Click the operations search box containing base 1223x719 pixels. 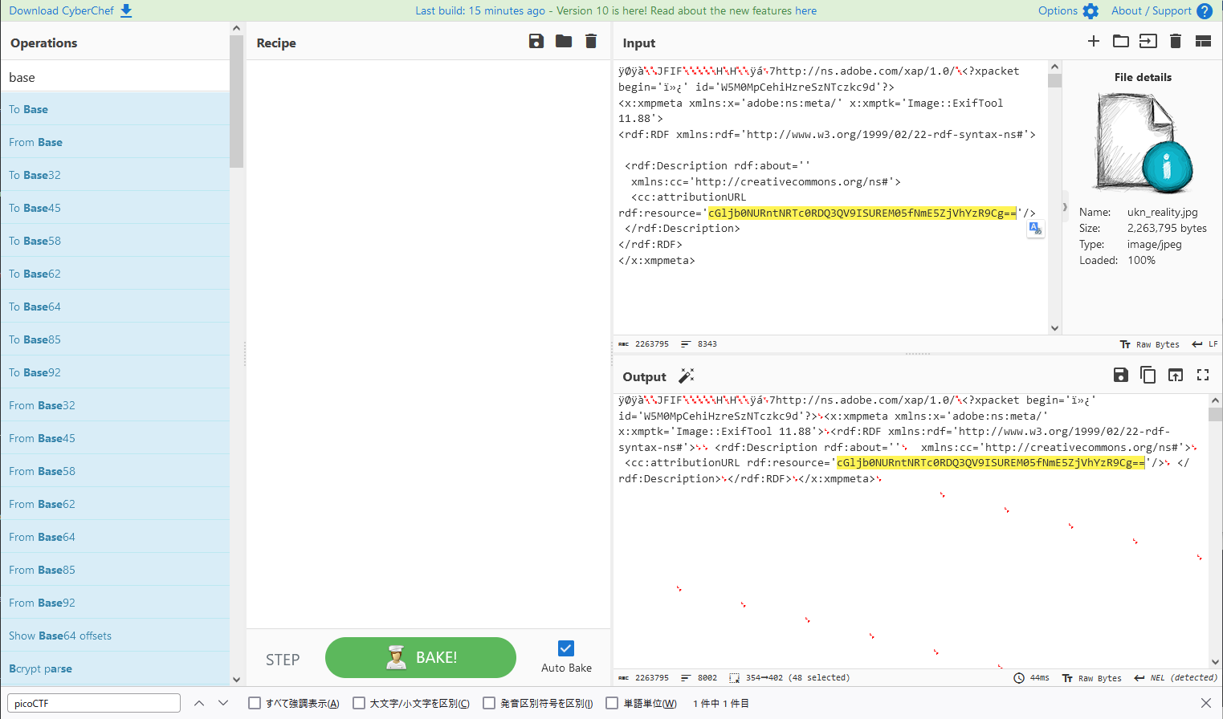[115, 77]
